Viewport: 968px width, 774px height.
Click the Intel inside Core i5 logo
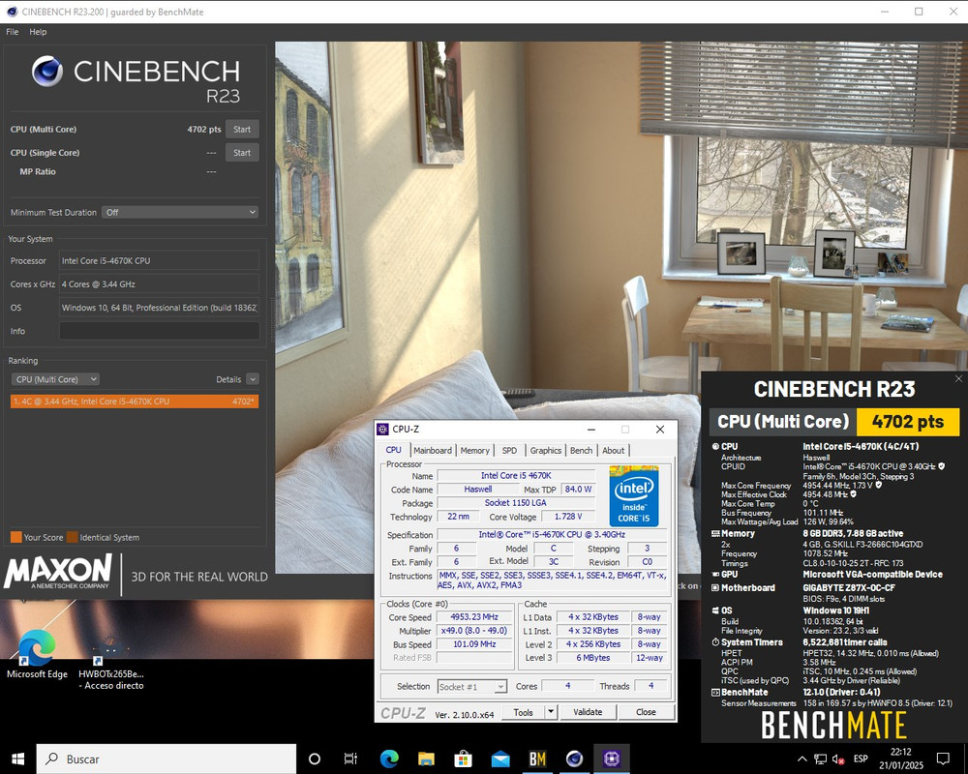(x=634, y=496)
